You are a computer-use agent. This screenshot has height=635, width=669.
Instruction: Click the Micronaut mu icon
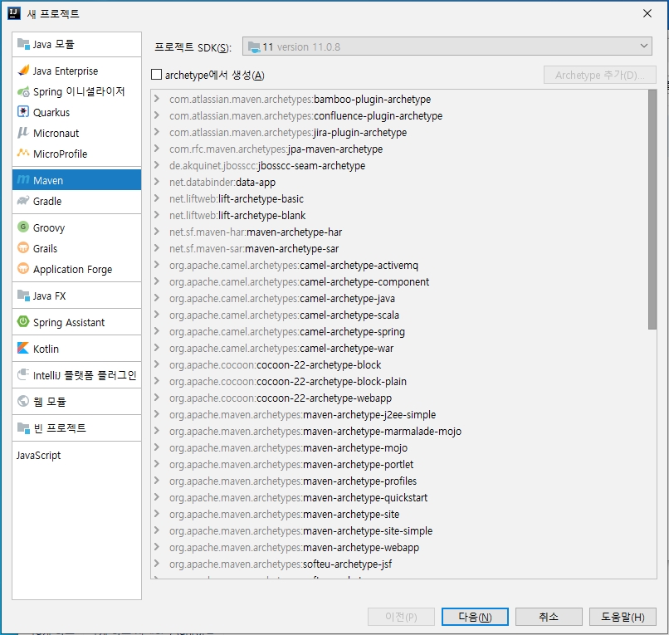[x=23, y=133]
